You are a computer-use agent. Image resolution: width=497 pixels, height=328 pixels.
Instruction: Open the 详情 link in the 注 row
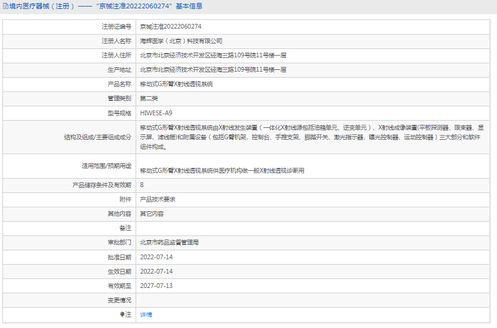146,314
